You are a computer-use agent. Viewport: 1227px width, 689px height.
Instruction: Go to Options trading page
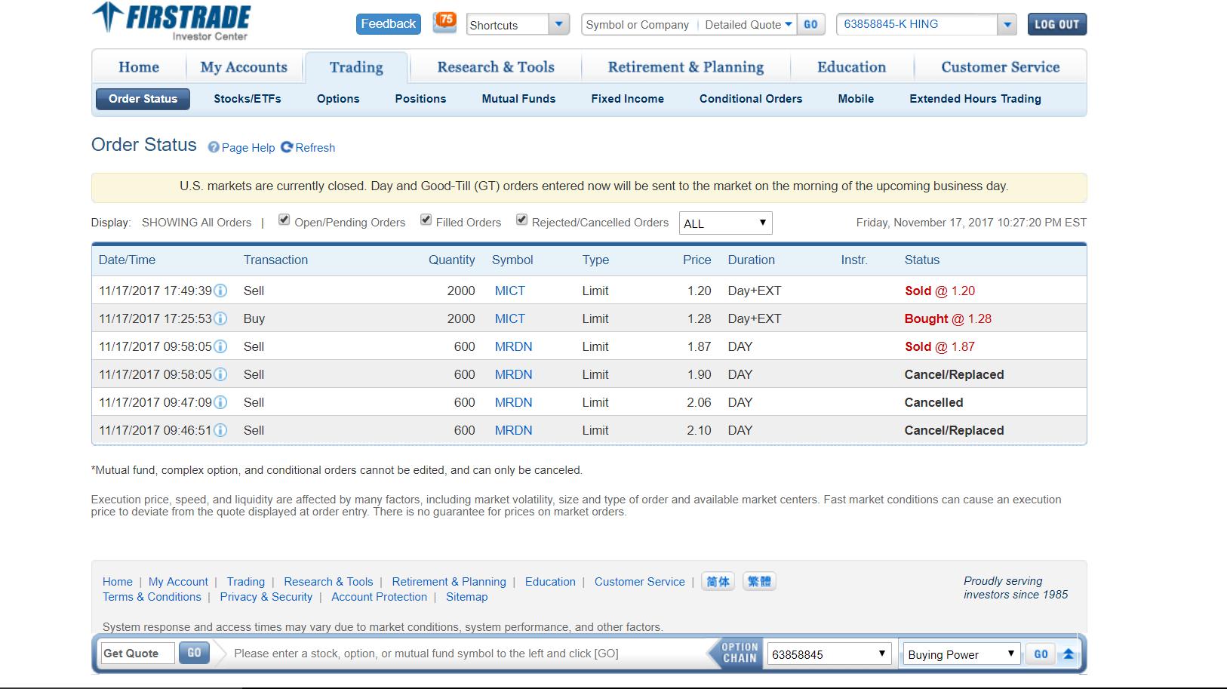click(x=338, y=99)
